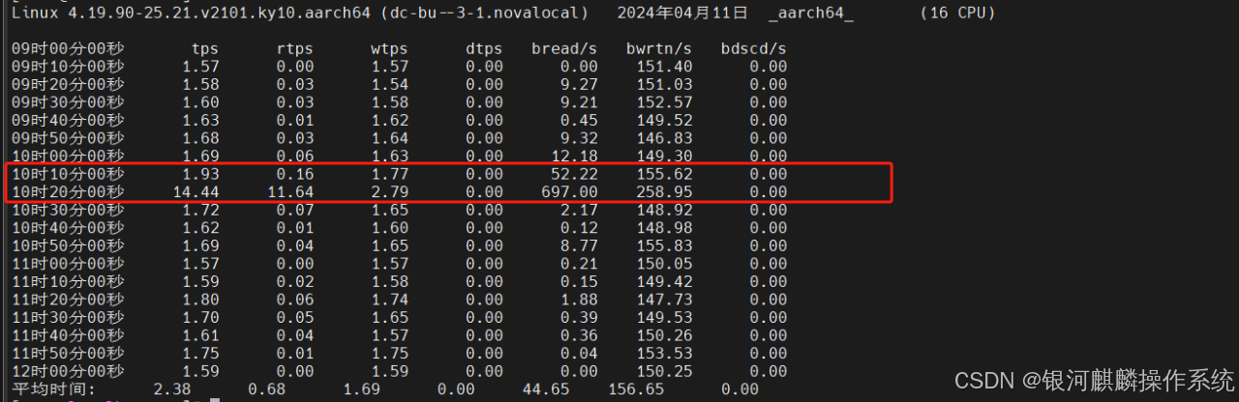
Task: Click rtps value 0.16
Action: coord(295,174)
